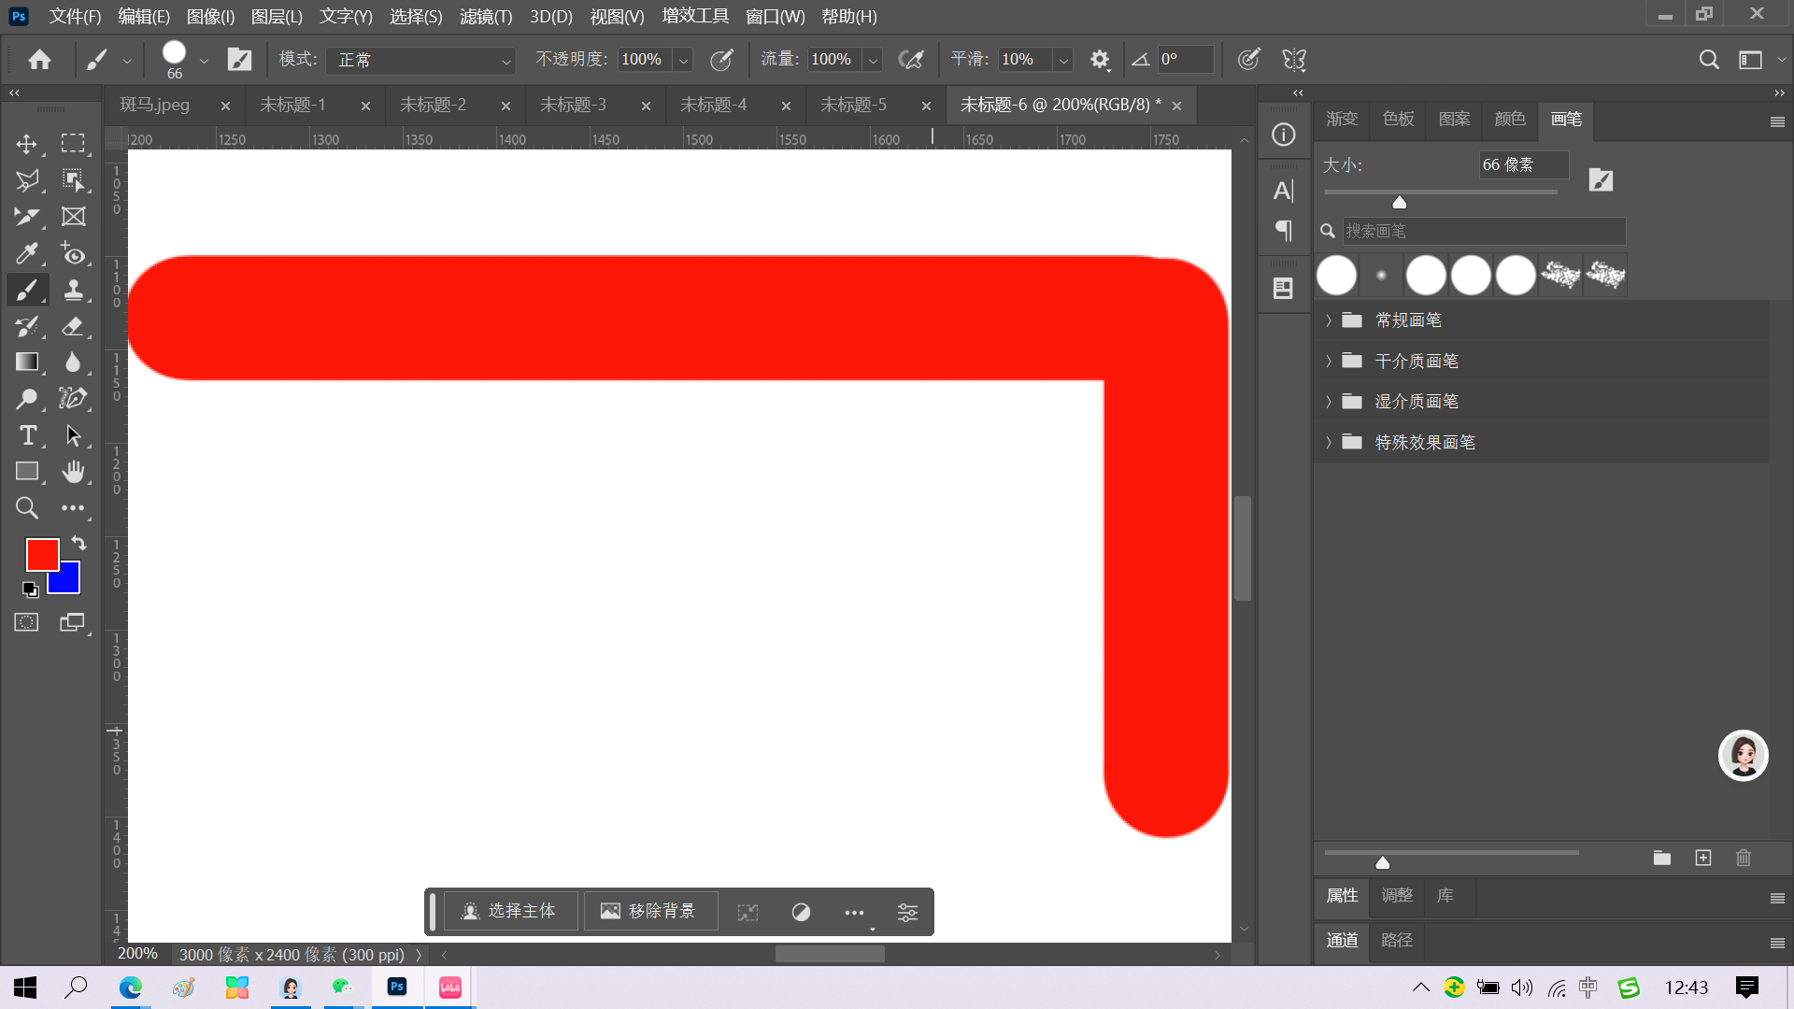Toggle symmetry paint options butterfly icon
This screenshot has height=1009, width=1794.
tap(1294, 60)
